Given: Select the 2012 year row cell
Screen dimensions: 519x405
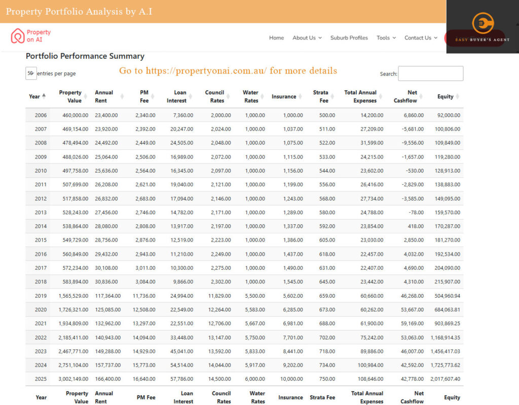Looking at the screenshot, I should click(41, 198).
